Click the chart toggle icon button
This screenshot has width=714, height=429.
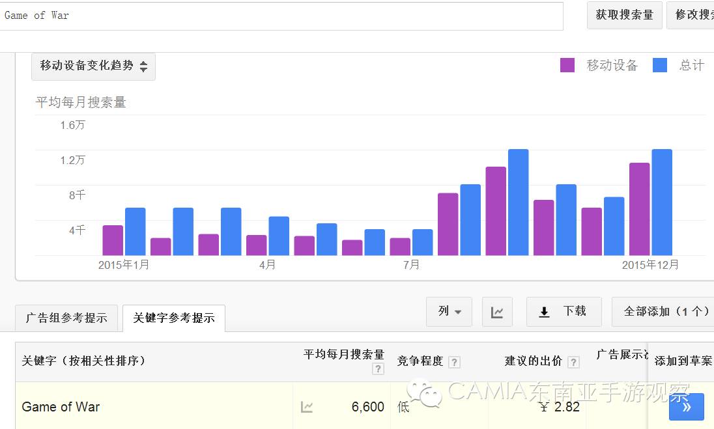coord(497,312)
